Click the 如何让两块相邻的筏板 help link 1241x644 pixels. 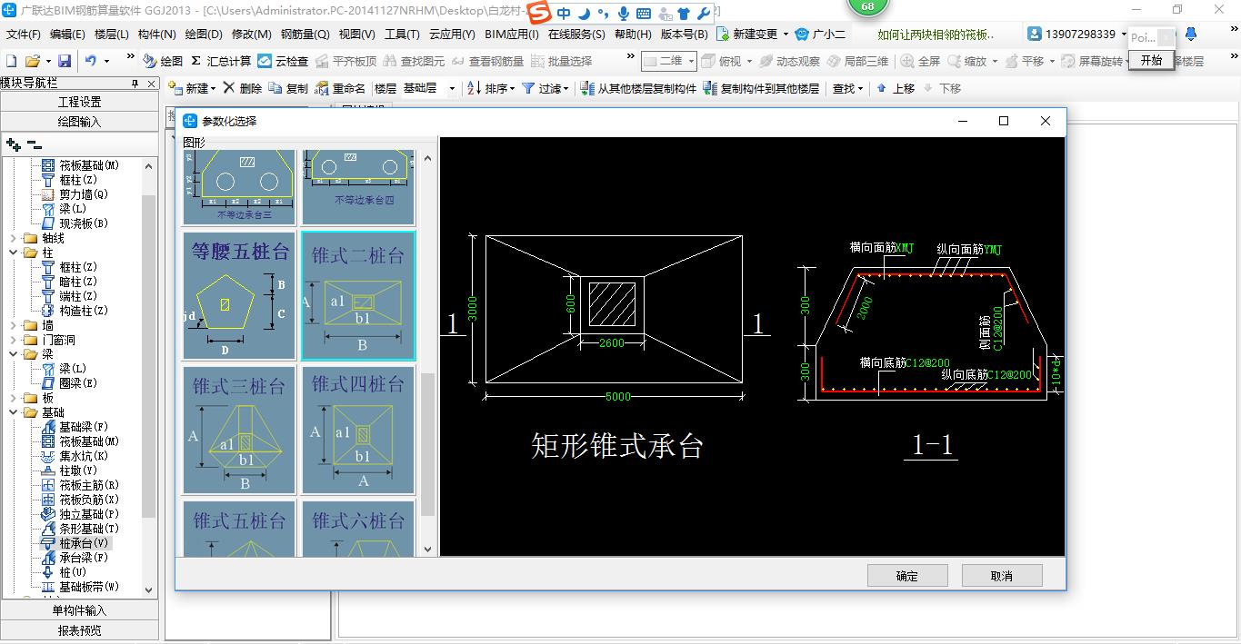click(x=936, y=35)
